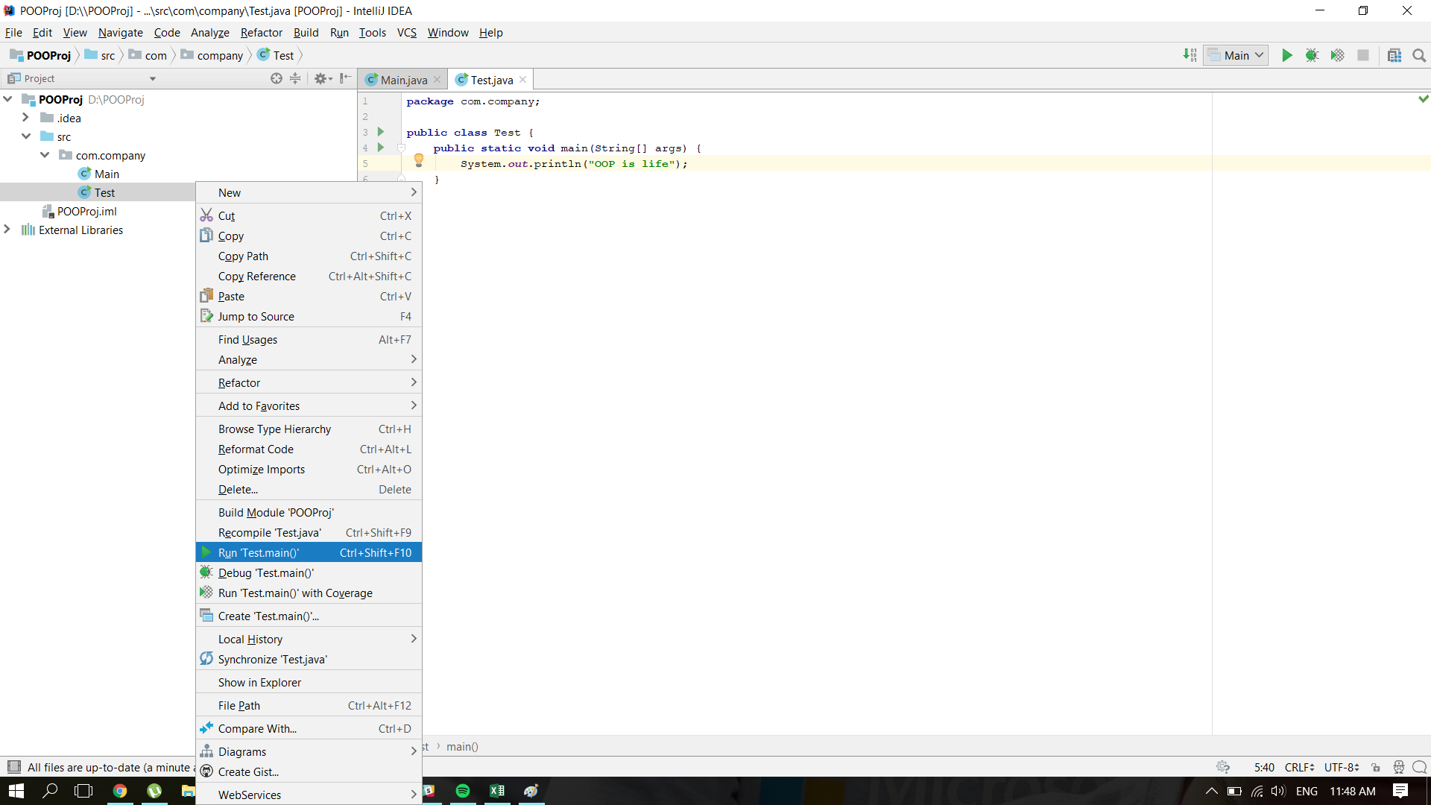Open Project Structure toolbar icon
1431x805 pixels.
click(1394, 55)
